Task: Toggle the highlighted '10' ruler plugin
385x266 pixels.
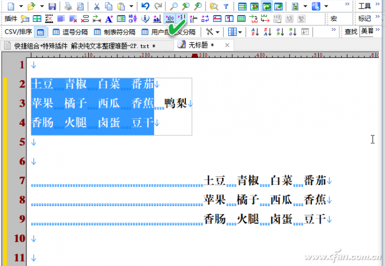Action: pyautogui.click(x=170, y=19)
